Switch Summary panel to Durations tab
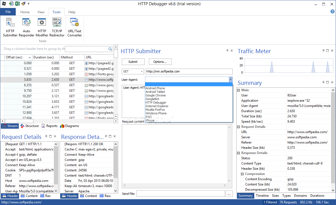 tap(317, 196)
